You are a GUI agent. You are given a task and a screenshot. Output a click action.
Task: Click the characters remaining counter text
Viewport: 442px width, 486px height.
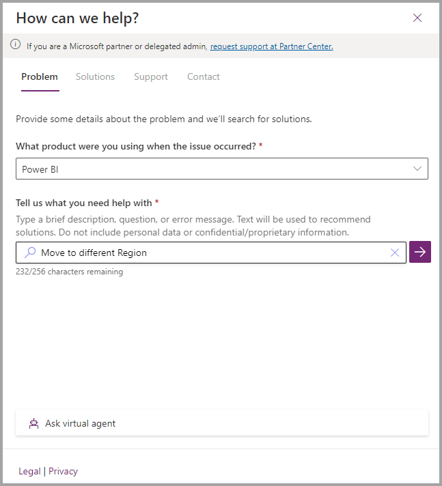(70, 272)
